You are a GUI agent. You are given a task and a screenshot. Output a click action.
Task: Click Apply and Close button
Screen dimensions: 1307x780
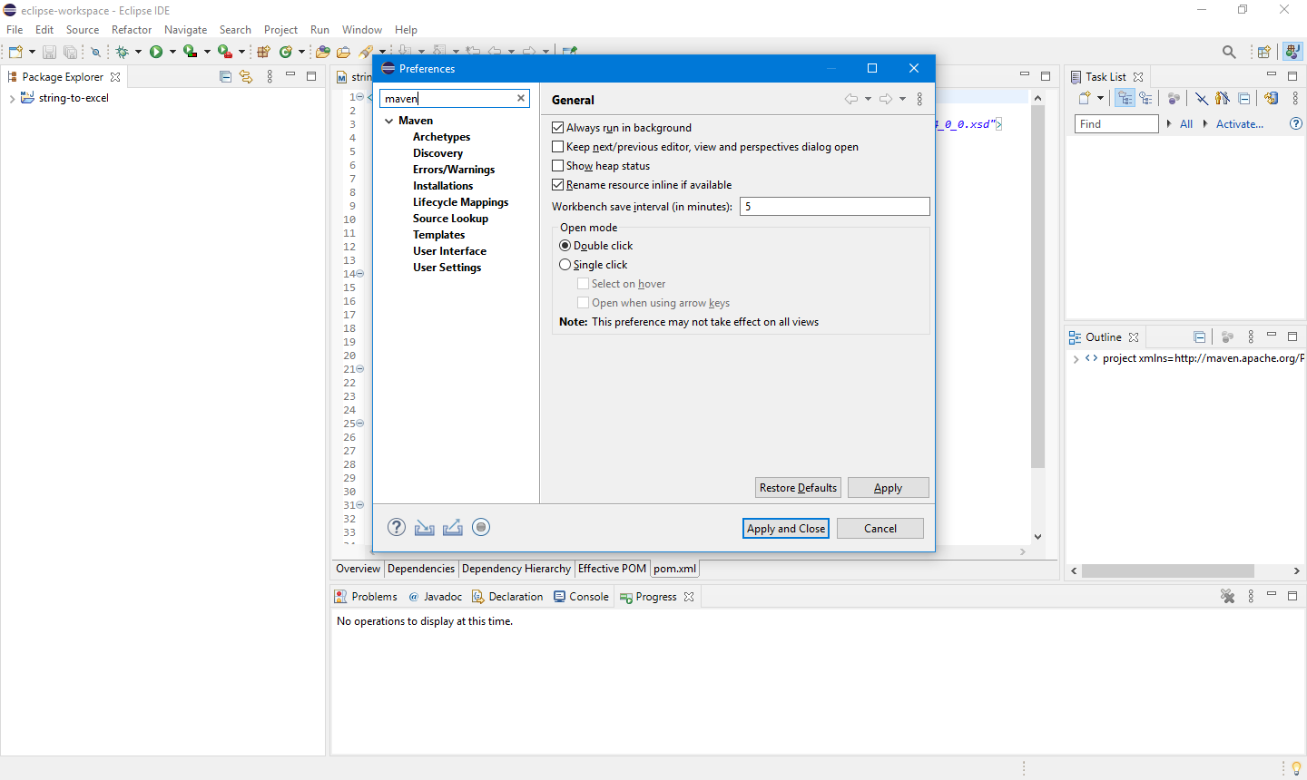tap(786, 529)
